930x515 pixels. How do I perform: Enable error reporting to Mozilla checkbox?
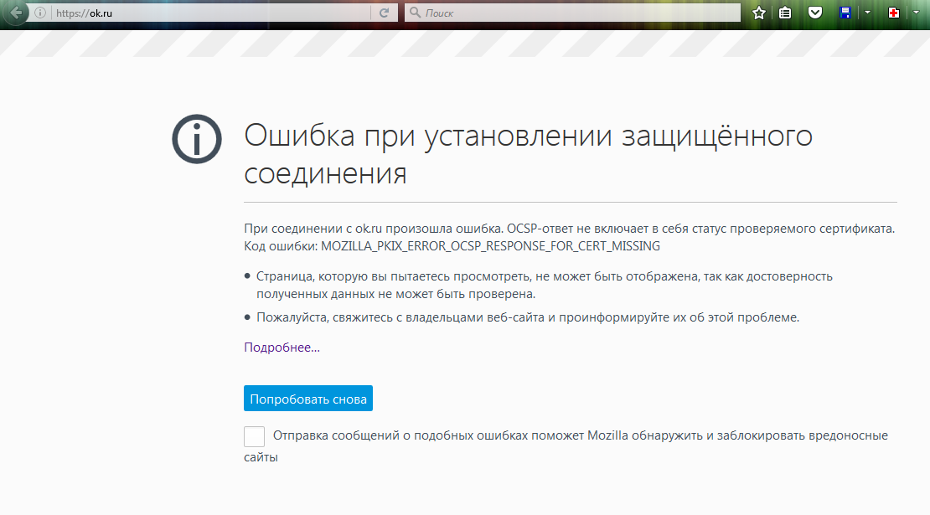[x=254, y=436]
